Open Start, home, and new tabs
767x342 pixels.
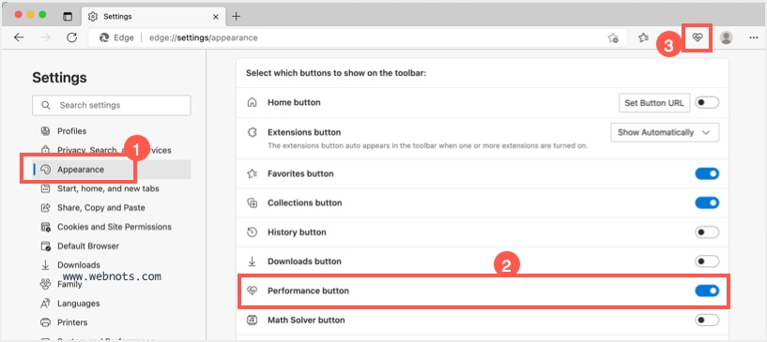pyautogui.click(x=108, y=188)
